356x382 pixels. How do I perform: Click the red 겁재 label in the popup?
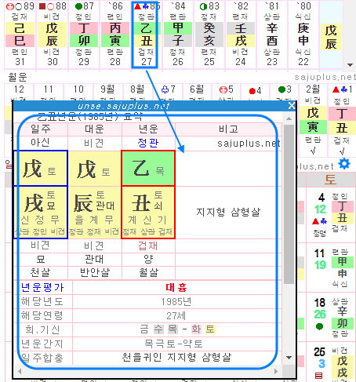pos(148,246)
